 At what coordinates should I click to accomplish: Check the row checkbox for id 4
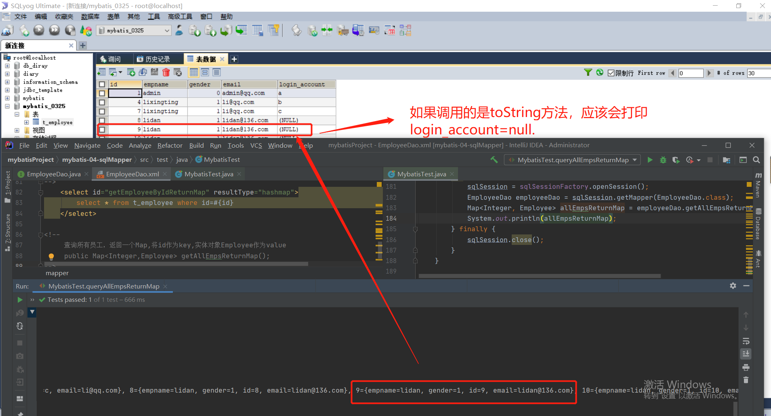(x=102, y=102)
